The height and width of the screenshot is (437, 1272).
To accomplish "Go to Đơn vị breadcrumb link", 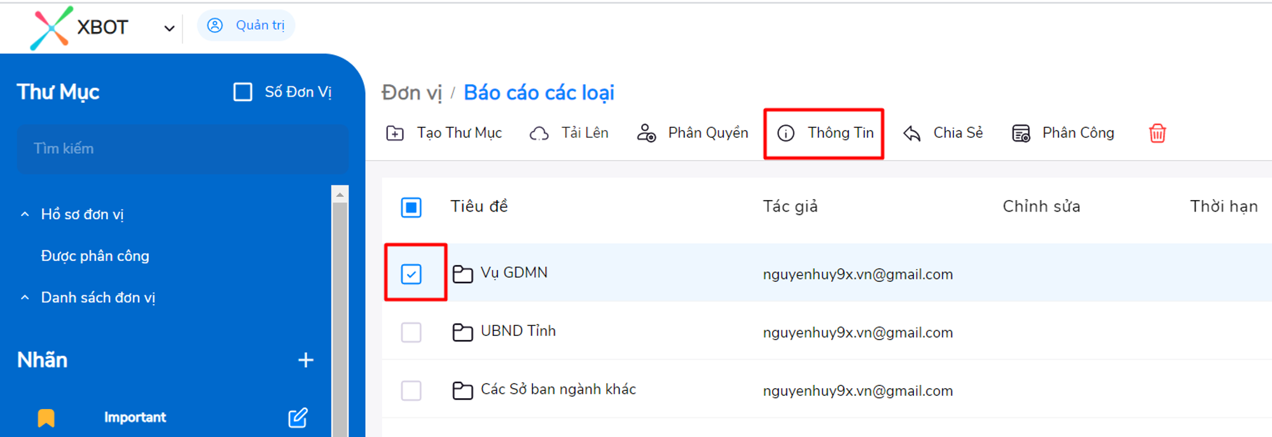I will coord(411,93).
